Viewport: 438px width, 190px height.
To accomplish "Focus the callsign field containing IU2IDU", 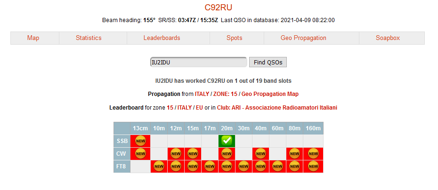I will [x=199, y=62].
